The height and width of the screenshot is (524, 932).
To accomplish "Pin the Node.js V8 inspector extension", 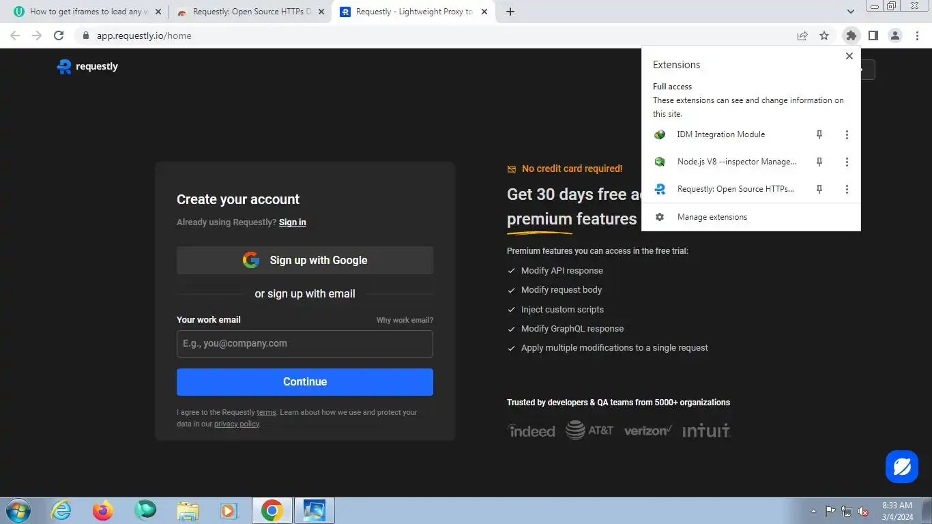I will [819, 162].
